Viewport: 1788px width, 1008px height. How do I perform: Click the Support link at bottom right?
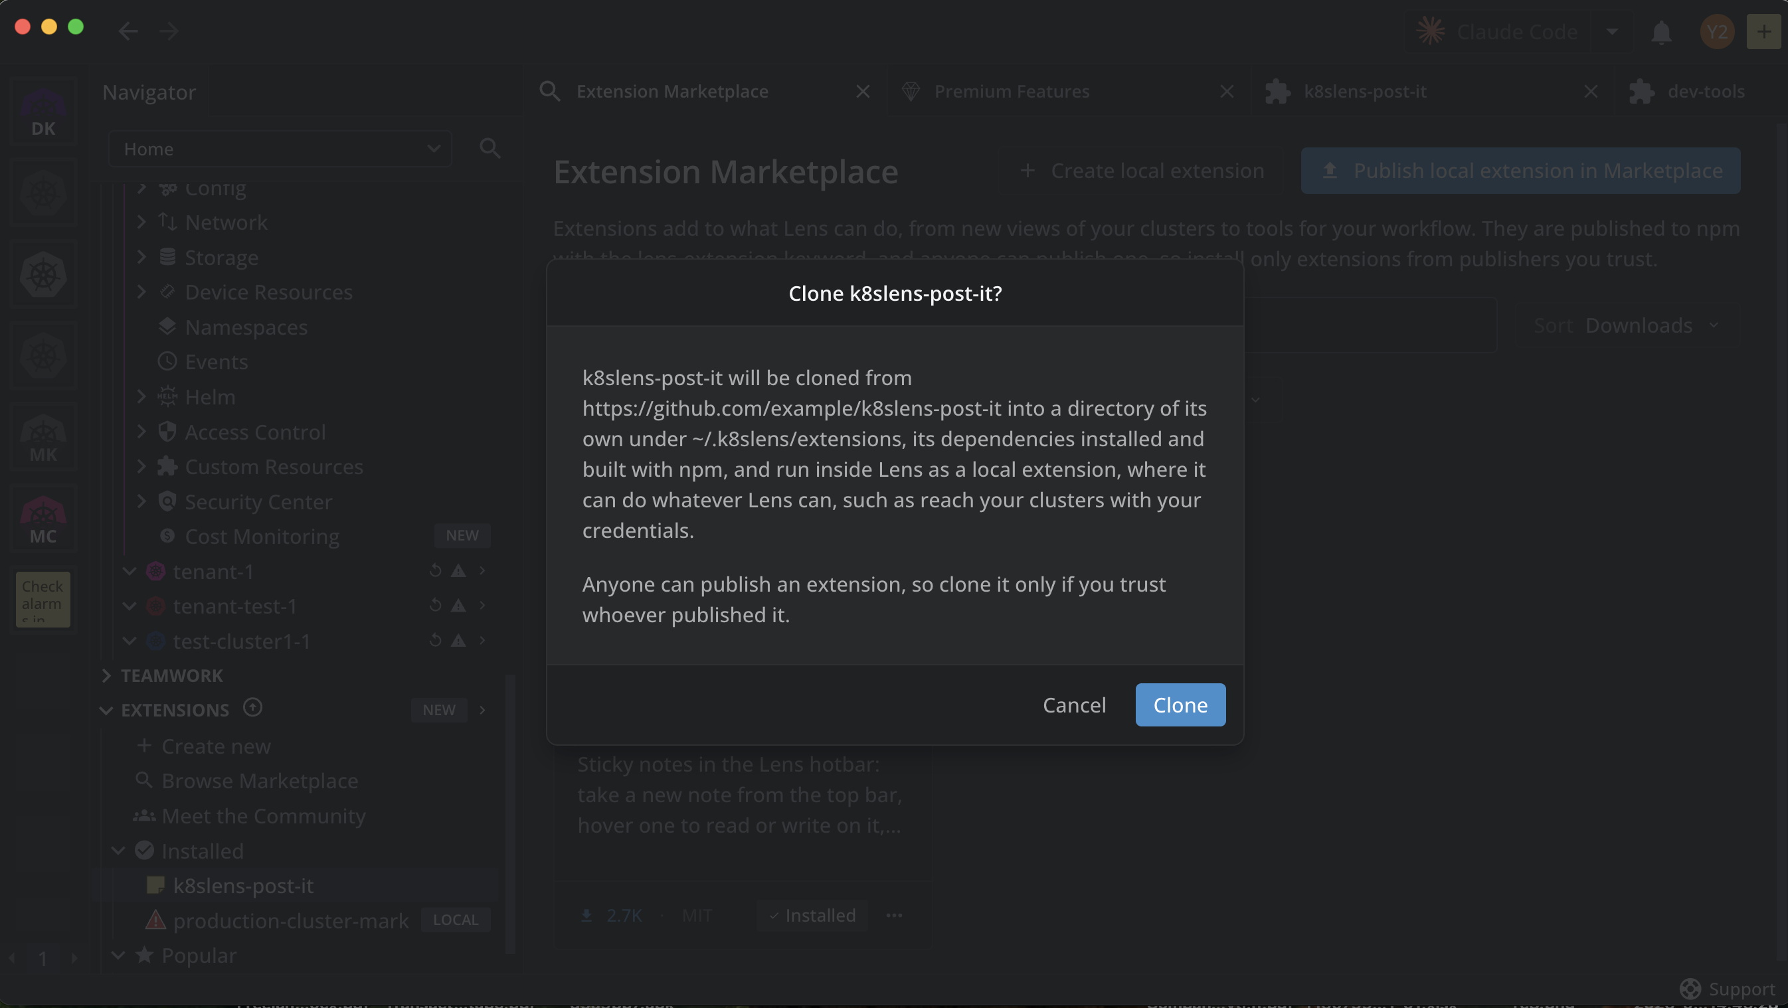(1727, 989)
